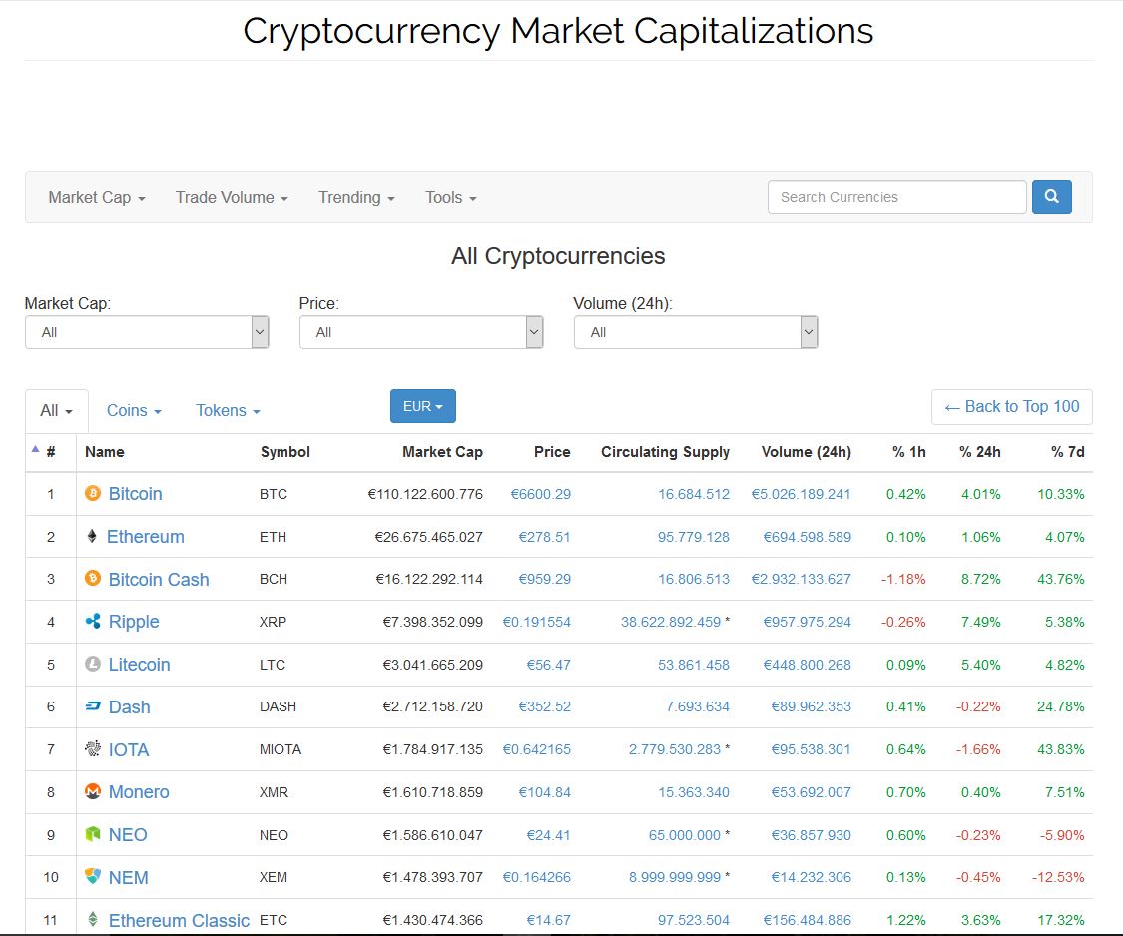Open the Ethereum currency page link
The height and width of the screenshot is (936, 1123).
click(146, 537)
